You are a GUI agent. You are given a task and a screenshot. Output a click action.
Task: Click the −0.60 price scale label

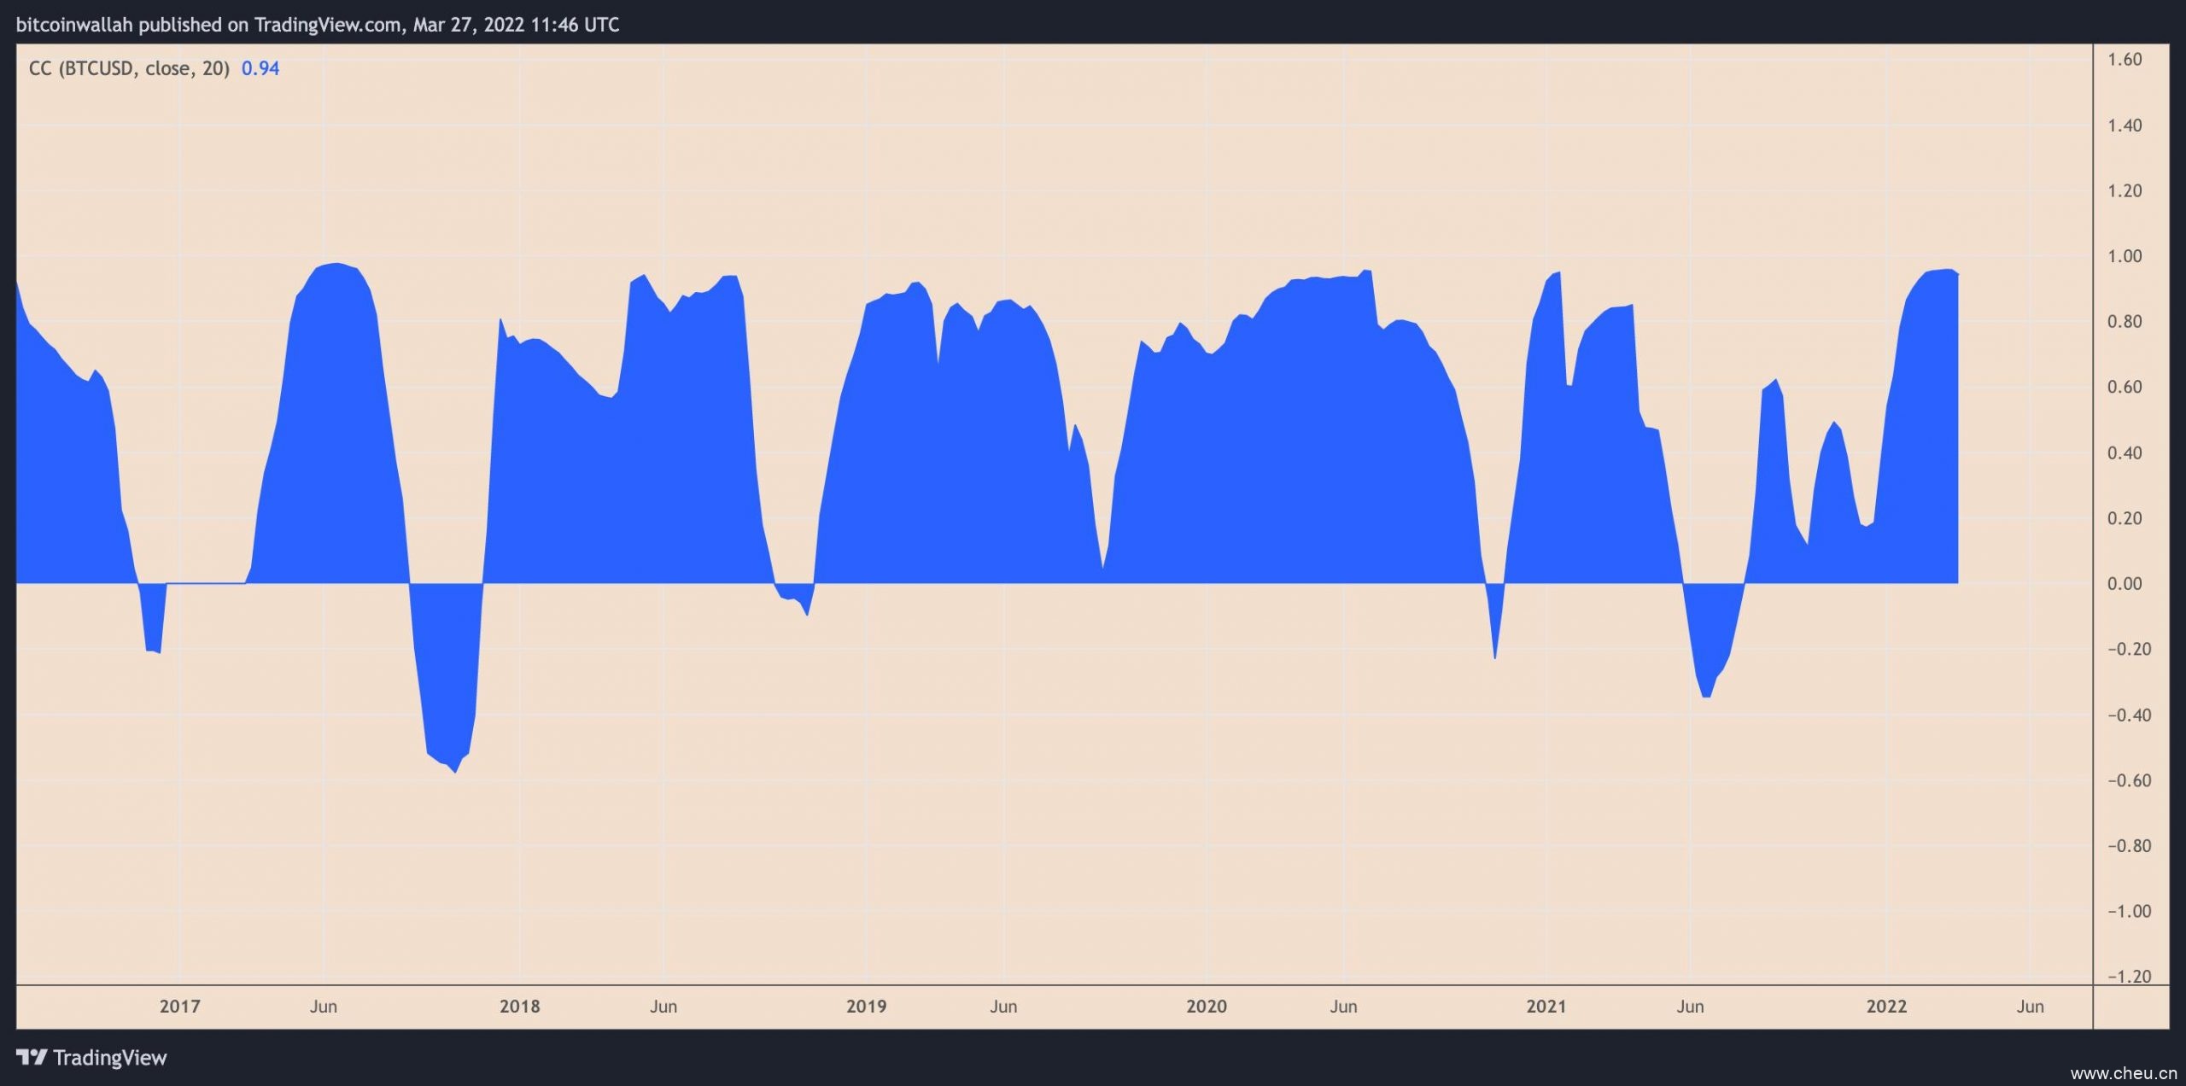[2128, 780]
